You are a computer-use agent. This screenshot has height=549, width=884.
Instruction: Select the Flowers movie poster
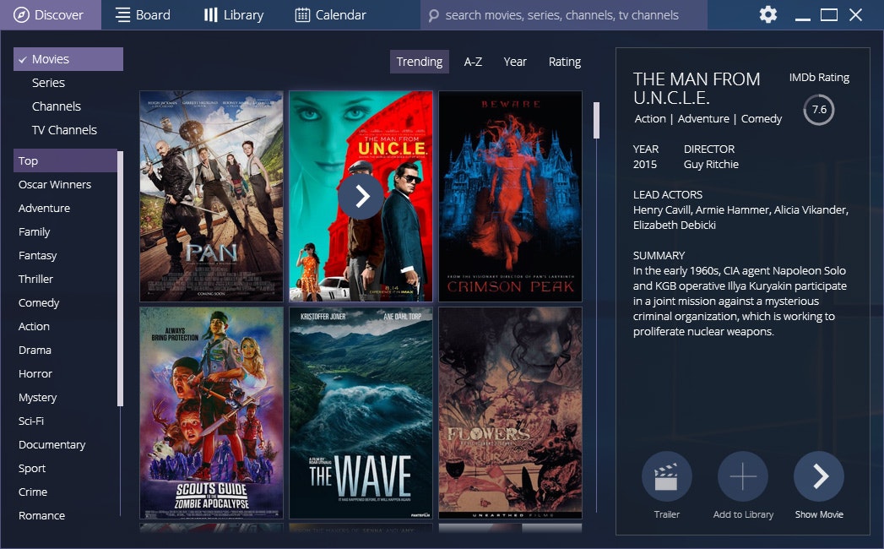(510, 413)
